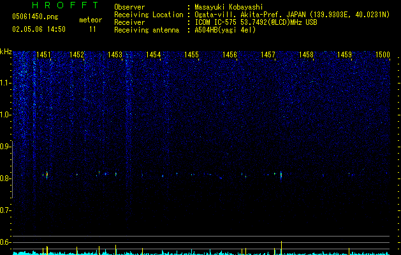Click the 0.9 kHz axis tick label
This screenshot has width=401, height=255.
coord(5,147)
